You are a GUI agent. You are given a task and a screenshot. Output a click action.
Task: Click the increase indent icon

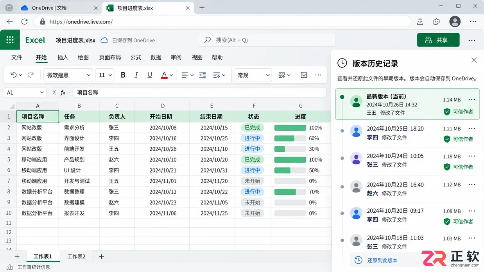point(203,75)
